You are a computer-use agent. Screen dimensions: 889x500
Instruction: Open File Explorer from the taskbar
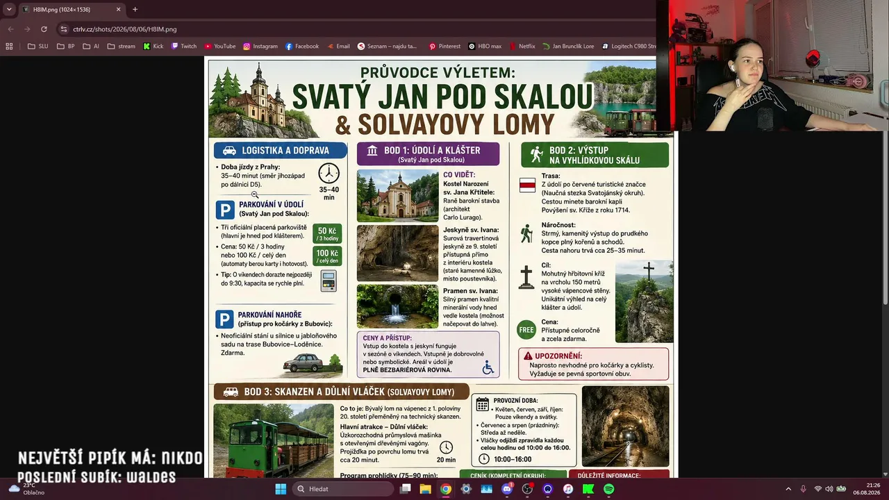coord(425,489)
